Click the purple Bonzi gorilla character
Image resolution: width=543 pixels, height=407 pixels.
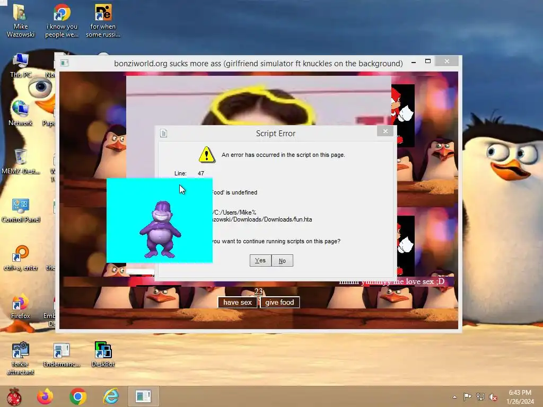160,230
